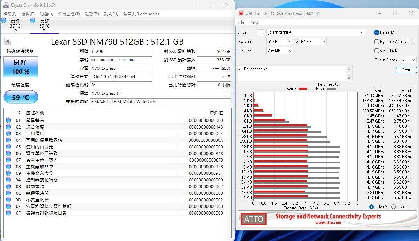Image resolution: width=419 pixels, height=241 pixels.
Task: Click the 對 SSD 累計寫入 358 GB value
Action: coord(214,60)
